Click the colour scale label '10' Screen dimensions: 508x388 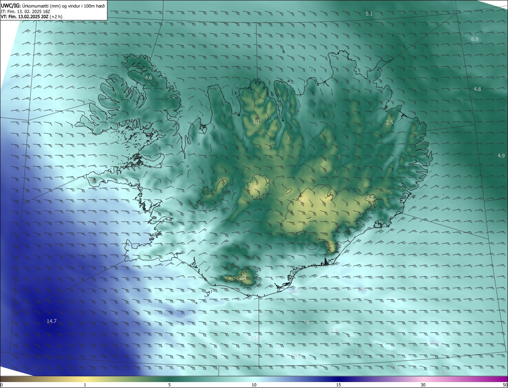click(254, 385)
